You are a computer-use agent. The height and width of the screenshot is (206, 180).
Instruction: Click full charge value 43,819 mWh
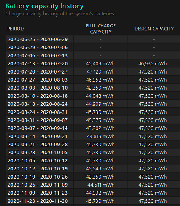coord(101,137)
